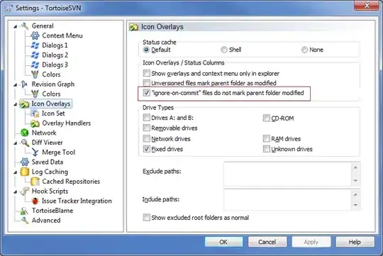Check the CD-ROM checkbox

coord(266,118)
